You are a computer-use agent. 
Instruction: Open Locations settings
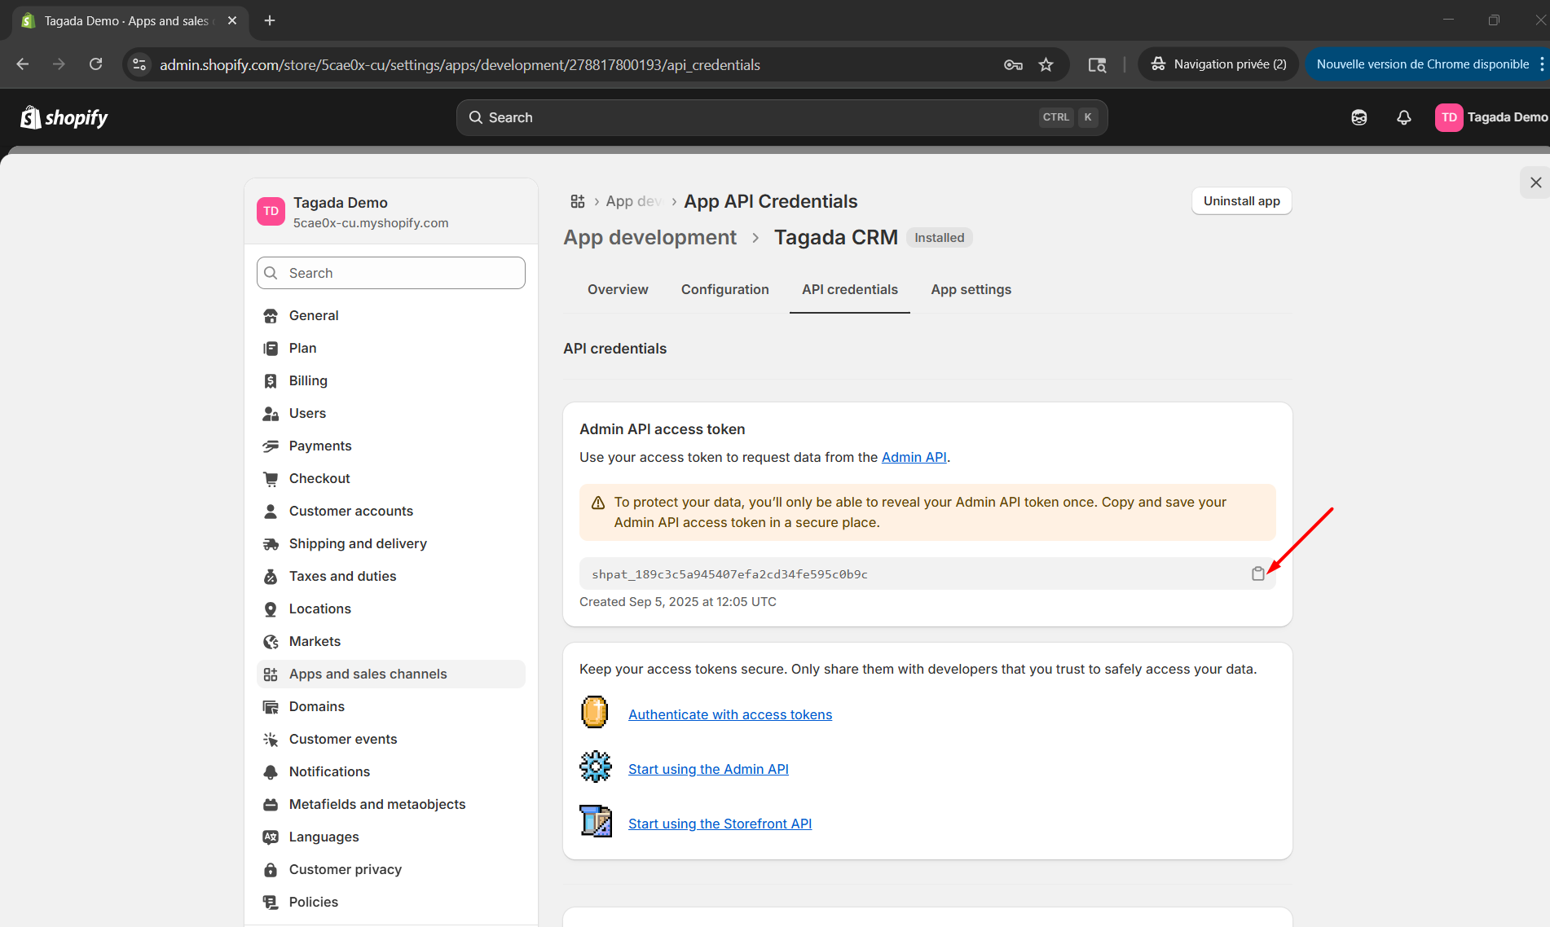[x=391, y=608]
